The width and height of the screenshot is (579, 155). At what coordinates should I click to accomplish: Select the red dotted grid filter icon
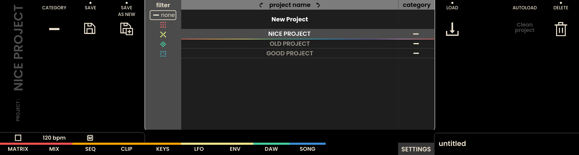click(163, 25)
